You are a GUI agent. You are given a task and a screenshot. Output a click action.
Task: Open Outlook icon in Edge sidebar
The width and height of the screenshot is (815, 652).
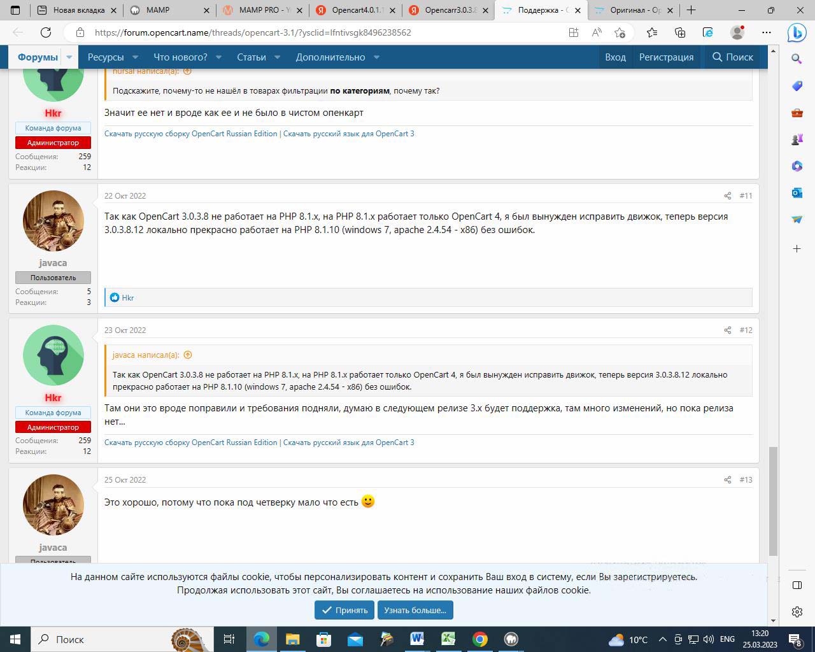pos(797,193)
